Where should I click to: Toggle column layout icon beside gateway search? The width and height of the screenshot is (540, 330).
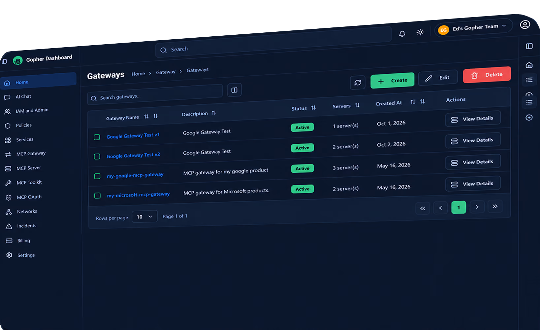click(234, 90)
